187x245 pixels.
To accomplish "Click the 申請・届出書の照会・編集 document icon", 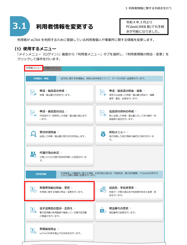I will 103,92.
